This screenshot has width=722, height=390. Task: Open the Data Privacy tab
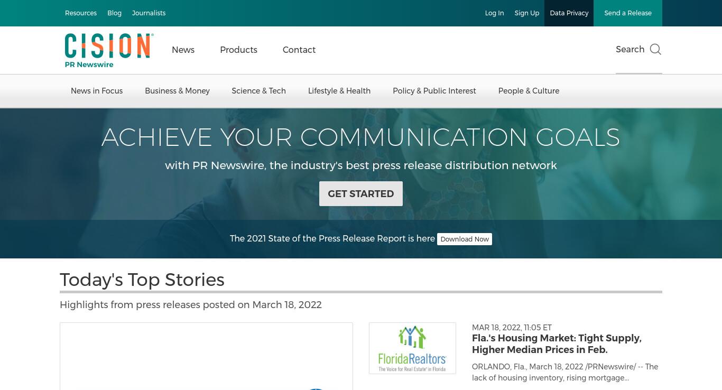[x=569, y=13]
